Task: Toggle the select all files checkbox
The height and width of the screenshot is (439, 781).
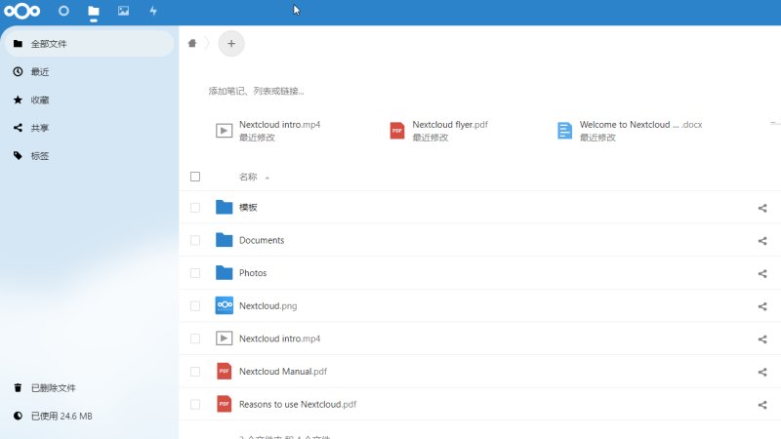Action: 195,177
